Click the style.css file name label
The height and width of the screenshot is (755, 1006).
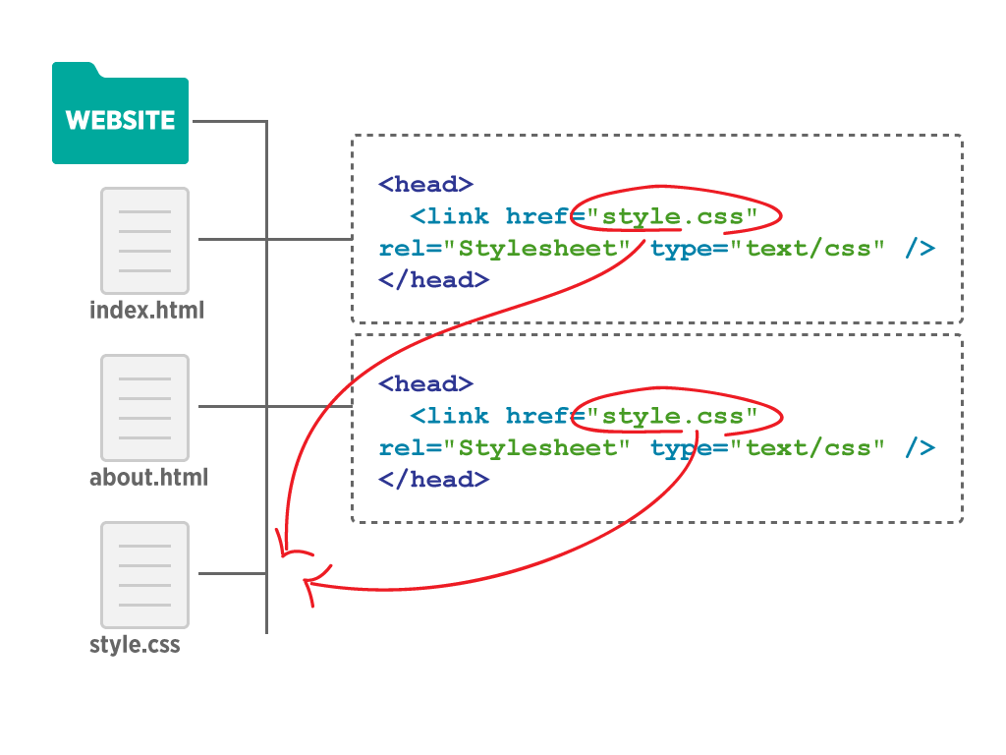pos(135,645)
